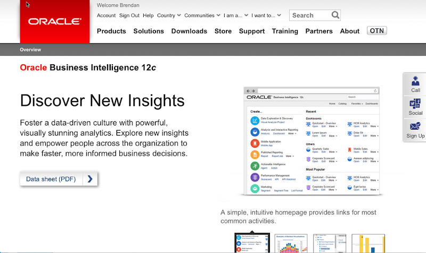
Task: Open the Account link
Action: [106, 15]
